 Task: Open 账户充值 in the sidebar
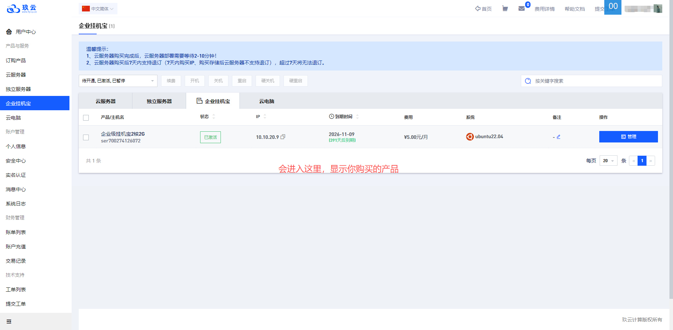coord(16,247)
